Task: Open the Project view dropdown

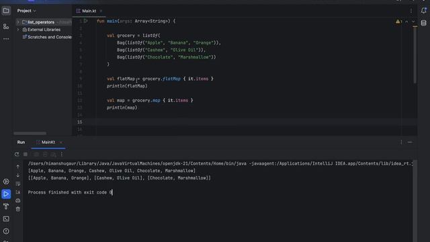Action: (x=27, y=11)
